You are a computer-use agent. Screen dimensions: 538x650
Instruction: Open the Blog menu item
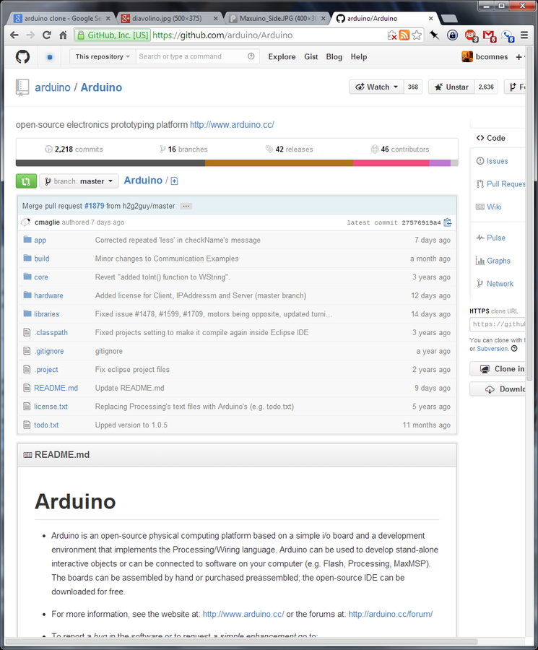pyautogui.click(x=334, y=57)
